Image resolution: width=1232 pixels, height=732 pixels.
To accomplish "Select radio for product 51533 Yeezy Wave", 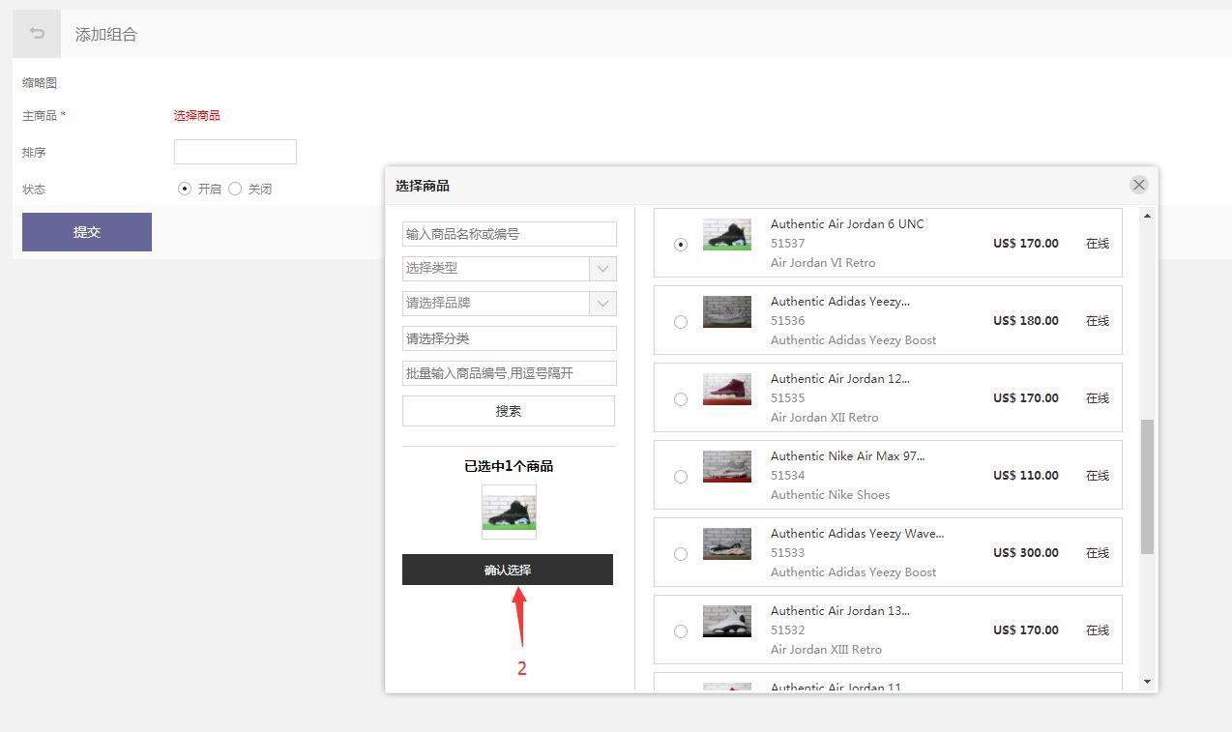I will [681, 554].
